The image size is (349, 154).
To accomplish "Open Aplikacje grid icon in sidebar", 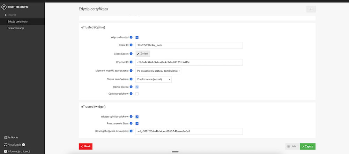I will point(5,137).
